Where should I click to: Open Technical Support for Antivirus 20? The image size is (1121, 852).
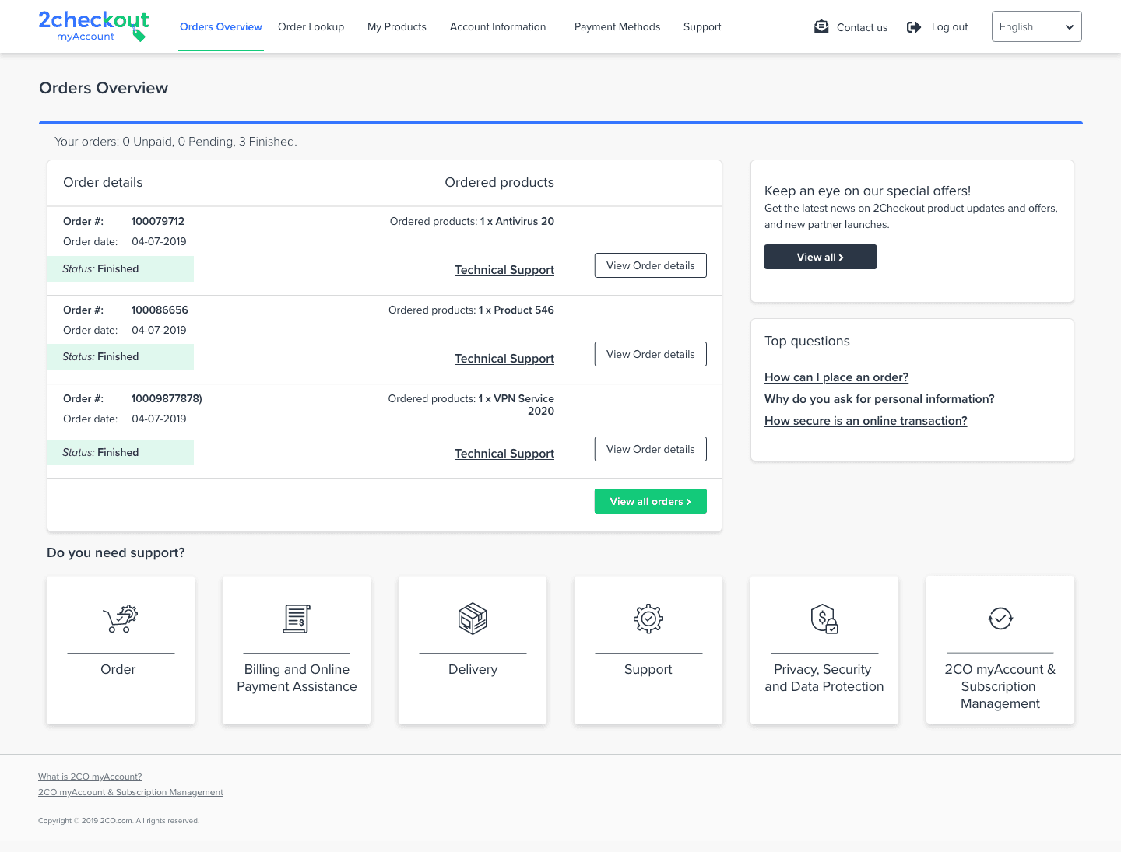point(504,270)
